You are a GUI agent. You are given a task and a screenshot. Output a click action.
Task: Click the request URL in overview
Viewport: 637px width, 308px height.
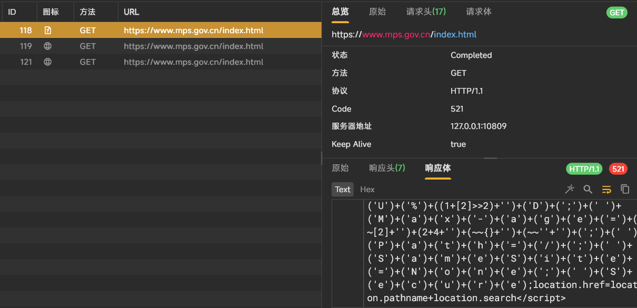click(404, 35)
